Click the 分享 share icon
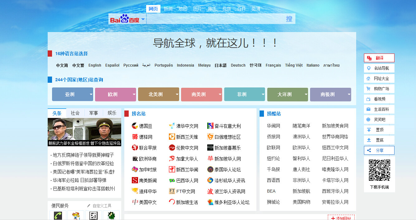 (369, 150)
